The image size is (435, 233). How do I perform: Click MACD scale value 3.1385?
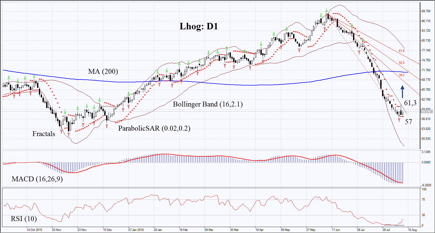(426, 152)
